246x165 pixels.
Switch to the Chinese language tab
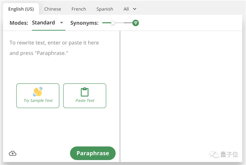pyautogui.click(x=52, y=9)
